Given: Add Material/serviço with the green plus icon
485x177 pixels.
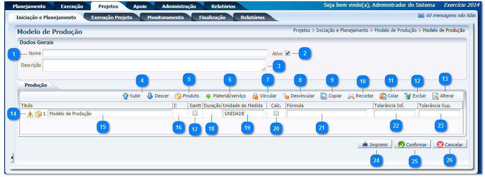Looking at the screenshot, I should tap(209, 96).
